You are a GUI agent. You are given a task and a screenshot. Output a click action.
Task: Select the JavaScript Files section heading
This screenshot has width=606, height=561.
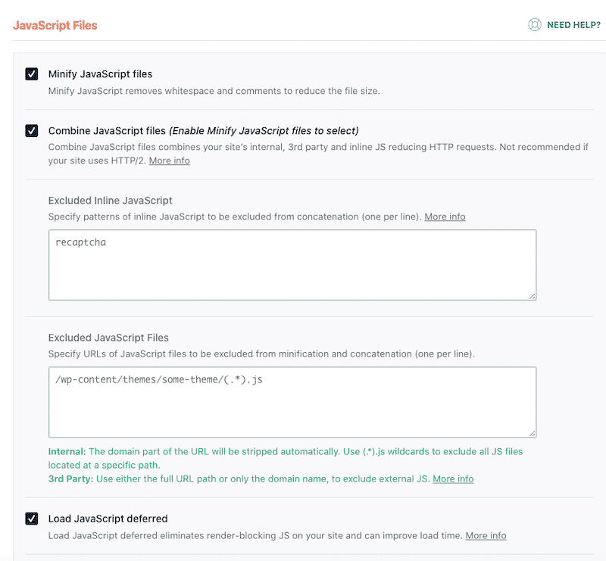(x=55, y=25)
